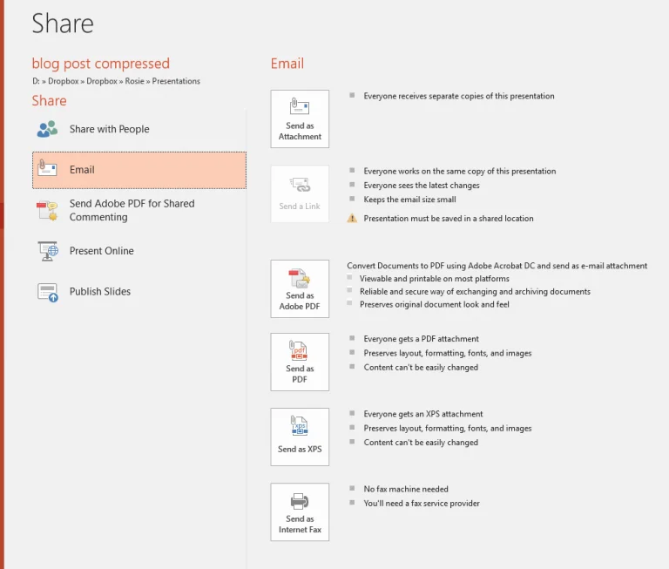Click the Present Online projector icon
Viewport: 669px width, 569px height.
pyautogui.click(x=47, y=251)
